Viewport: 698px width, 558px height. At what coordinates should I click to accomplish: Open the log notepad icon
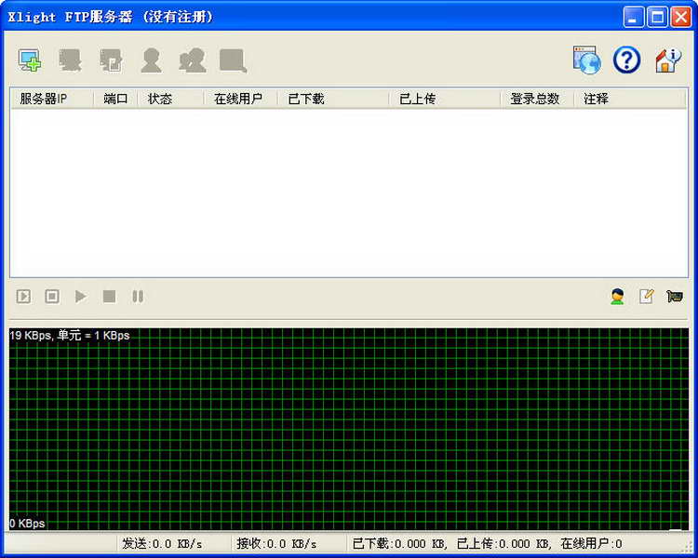pos(647,297)
